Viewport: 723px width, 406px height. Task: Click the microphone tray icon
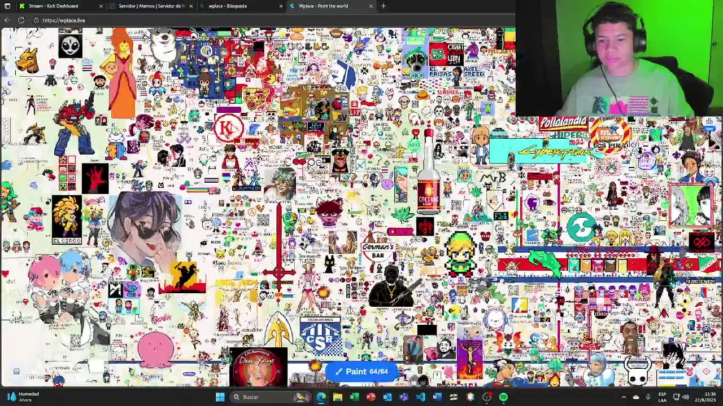[x=648, y=397]
